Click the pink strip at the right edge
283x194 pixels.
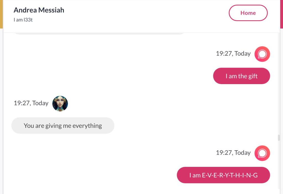(282, 14)
